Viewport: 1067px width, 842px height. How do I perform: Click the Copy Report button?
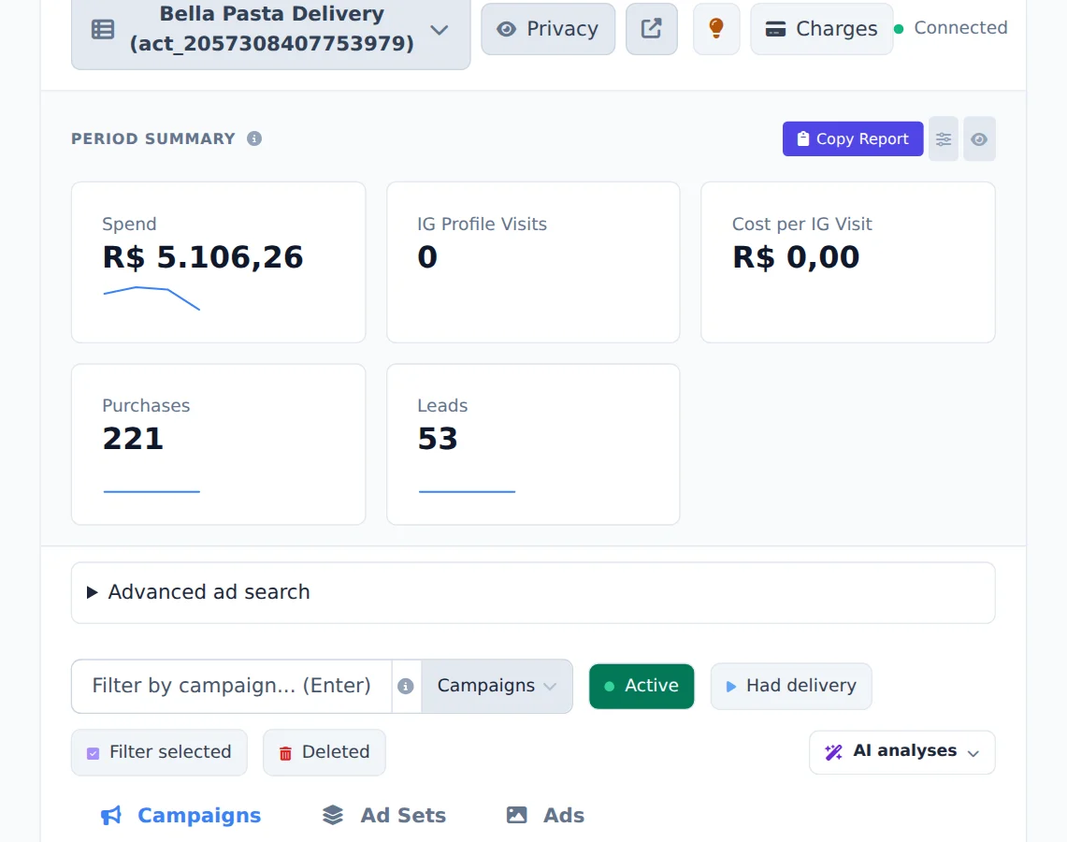(x=853, y=138)
